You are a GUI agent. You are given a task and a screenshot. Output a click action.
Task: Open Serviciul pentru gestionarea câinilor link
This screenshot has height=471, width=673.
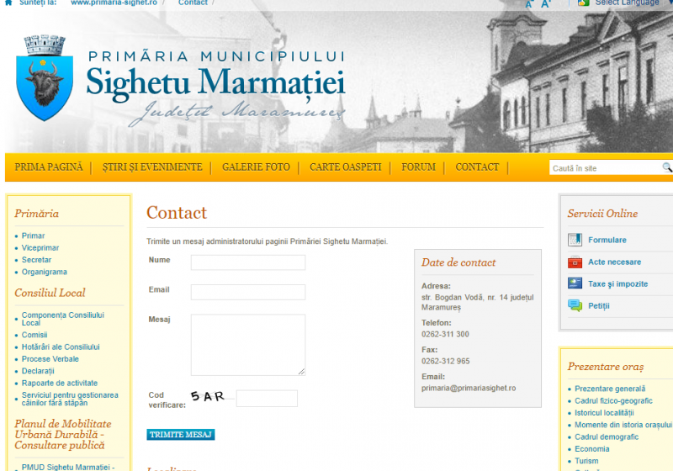click(70, 399)
